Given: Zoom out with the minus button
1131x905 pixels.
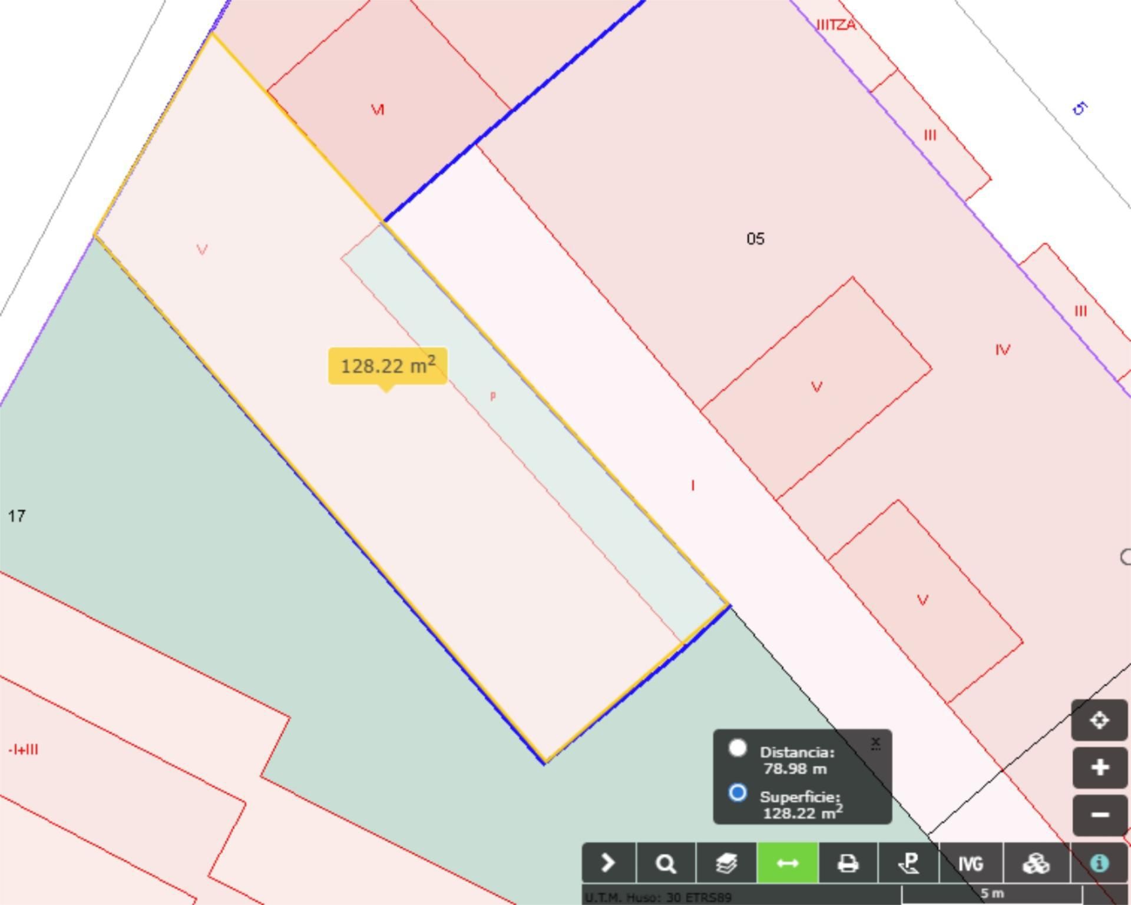Looking at the screenshot, I should click(x=1099, y=815).
